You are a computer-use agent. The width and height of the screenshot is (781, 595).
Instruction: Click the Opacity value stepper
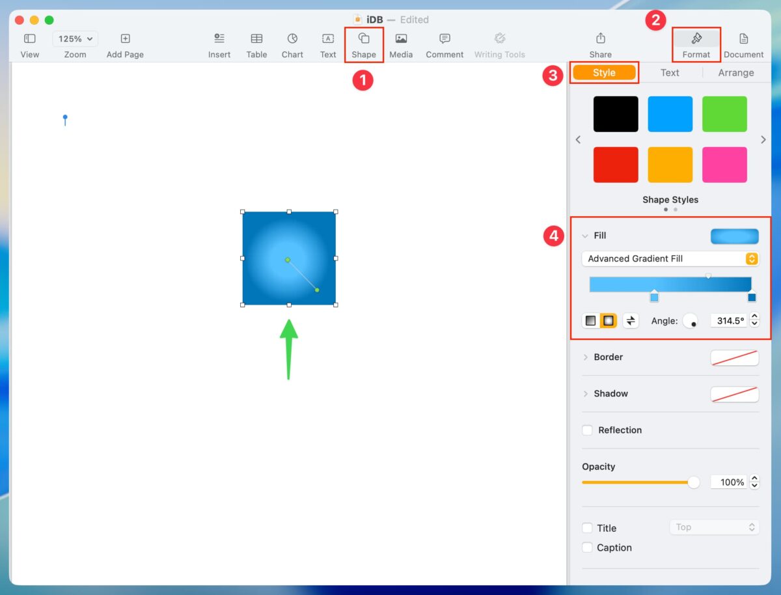coord(754,482)
